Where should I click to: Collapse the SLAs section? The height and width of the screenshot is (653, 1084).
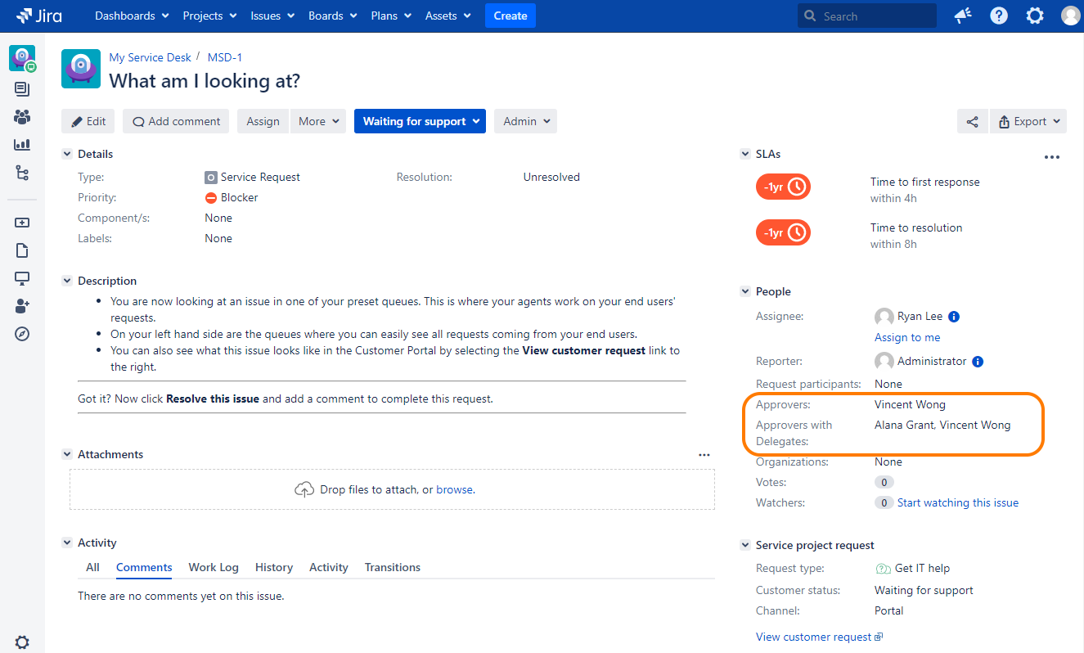(745, 154)
